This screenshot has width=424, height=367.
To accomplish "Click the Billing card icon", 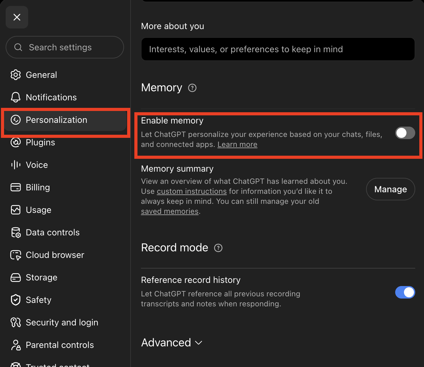I will [x=16, y=187].
